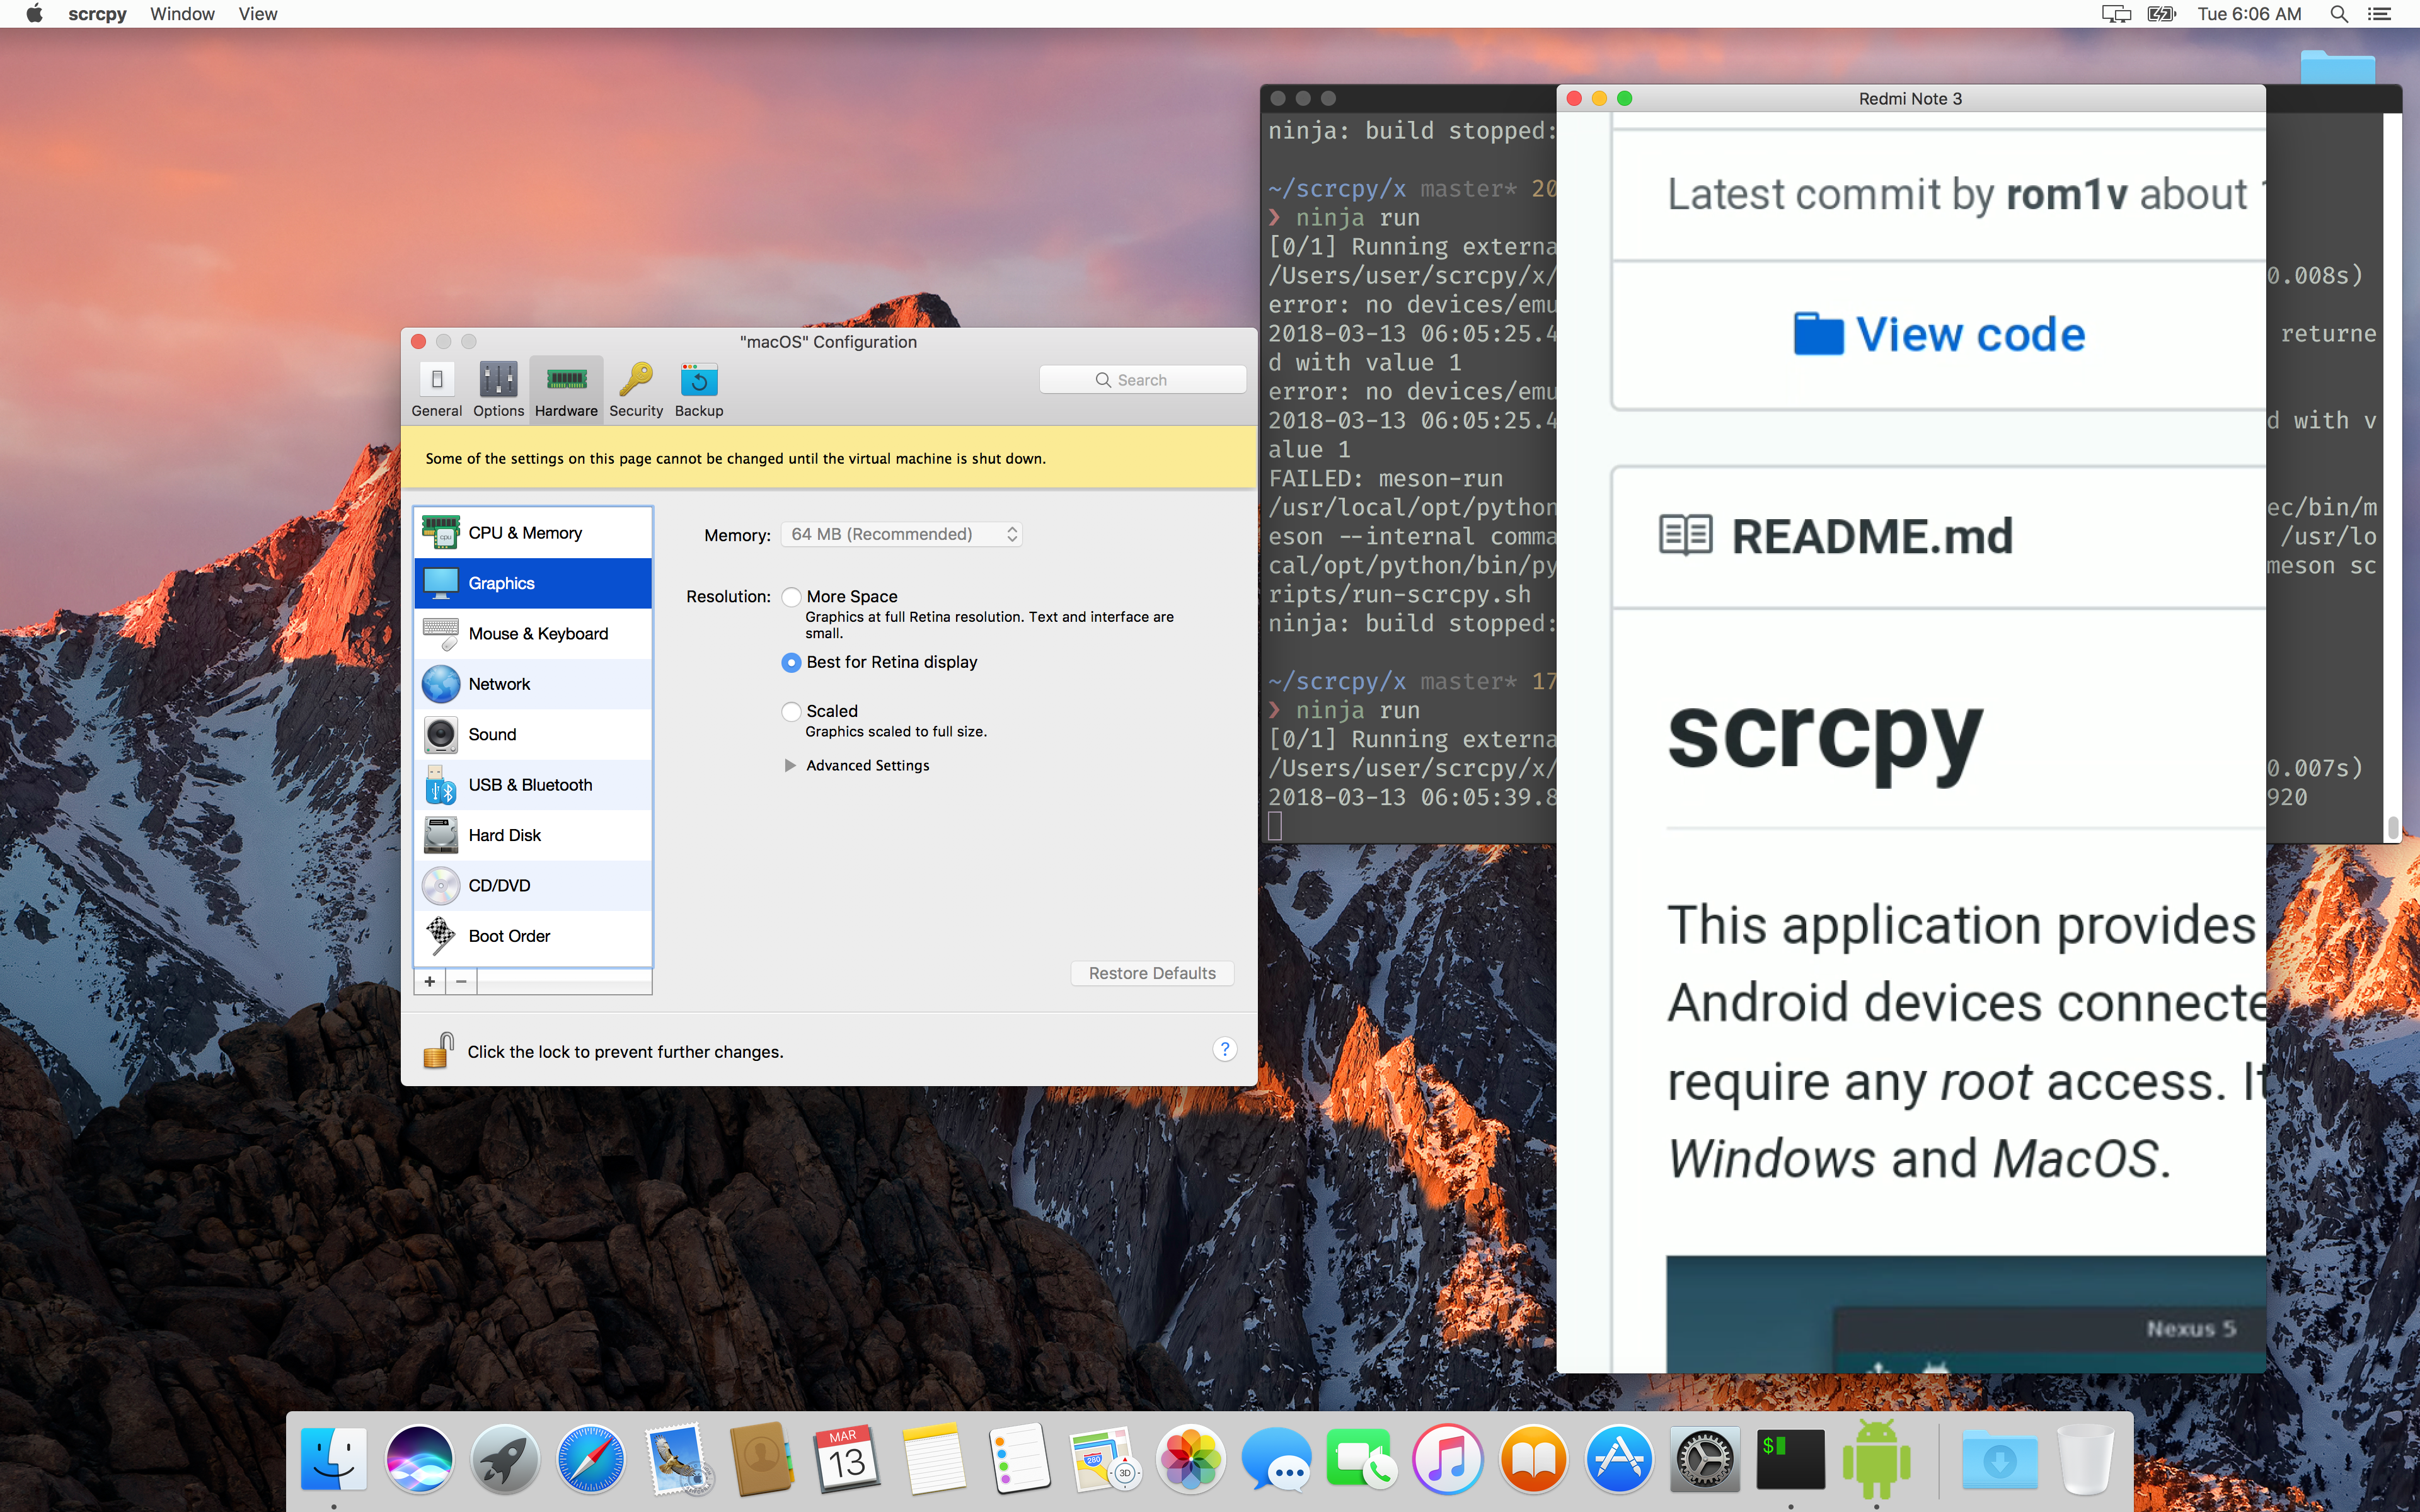2420x1512 pixels.
Task: Click the Restore Defaults button
Action: pyautogui.click(x=1152, y=973)
